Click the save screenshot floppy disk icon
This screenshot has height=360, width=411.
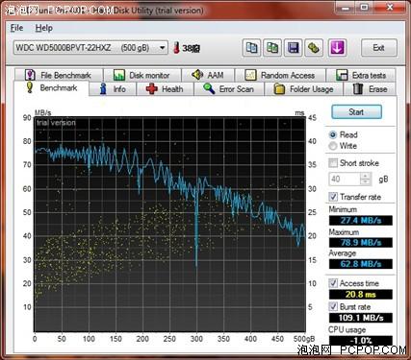293,48
